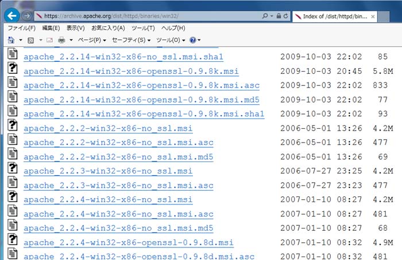Open the ツール(O) command bar dropdown
Screen dimensions: 402x260
pyautogui.click(x=171, y=40)
